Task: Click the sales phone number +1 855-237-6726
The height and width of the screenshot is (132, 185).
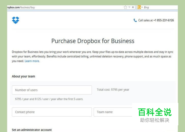Action: tap(164, 20)
